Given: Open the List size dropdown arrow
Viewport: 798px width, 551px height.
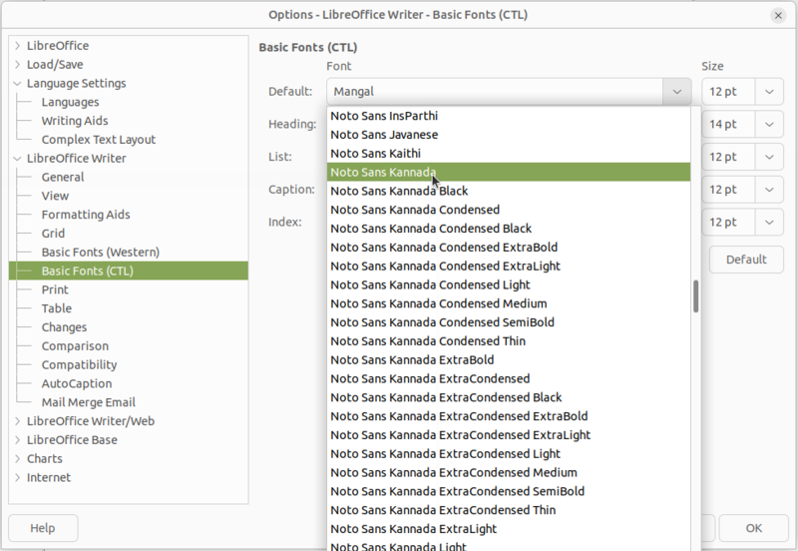Looking at the screenshot, I should 769,157.
